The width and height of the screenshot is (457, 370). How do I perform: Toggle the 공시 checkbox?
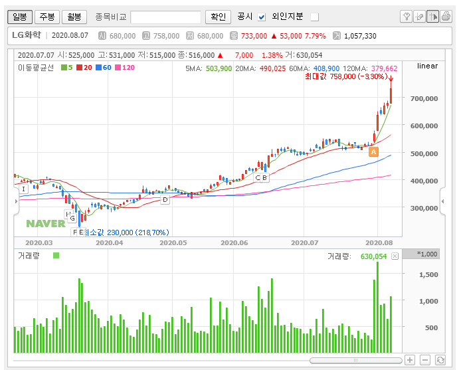262,17
